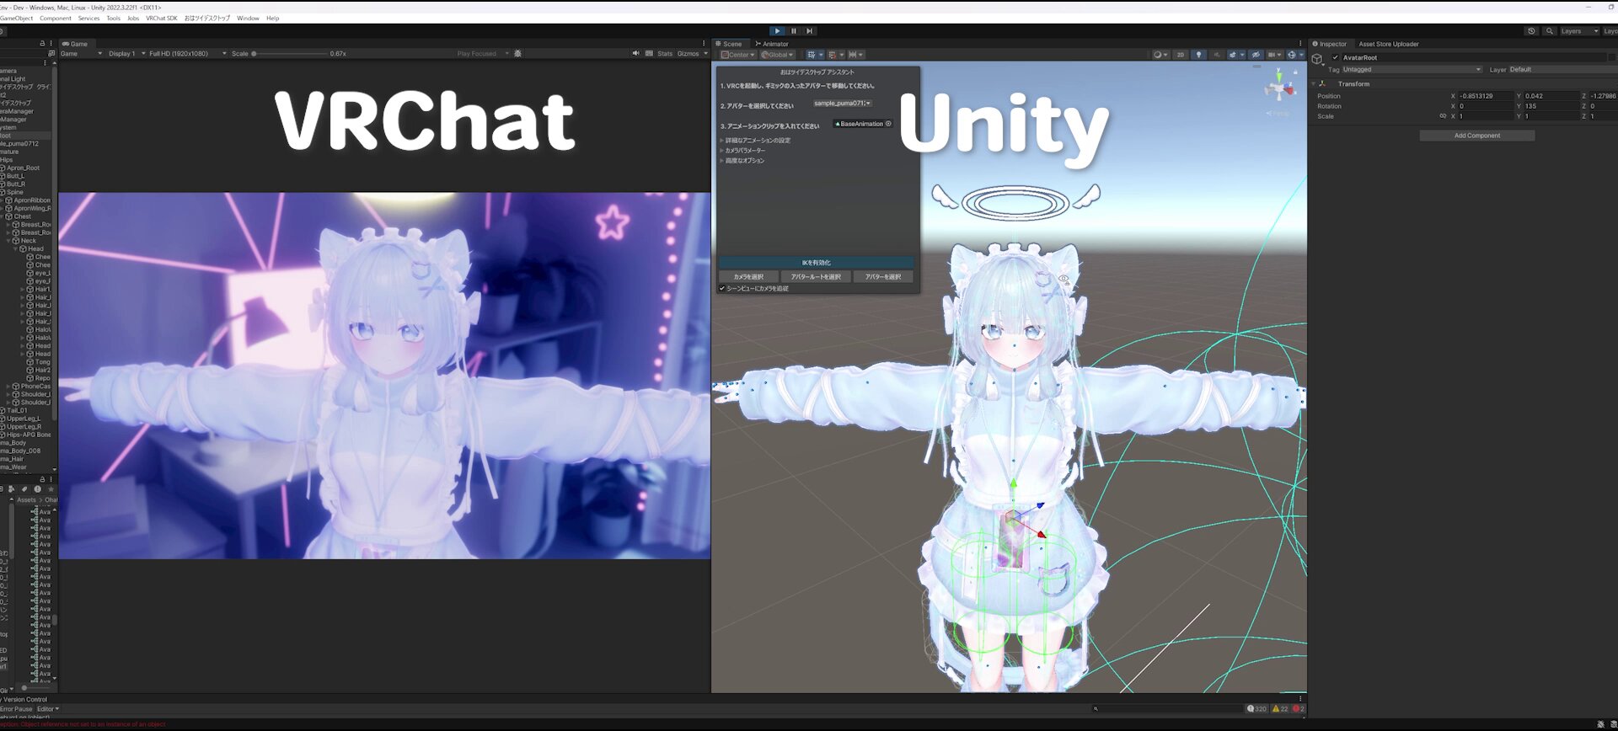Click the カメラを選択 button

748,277
